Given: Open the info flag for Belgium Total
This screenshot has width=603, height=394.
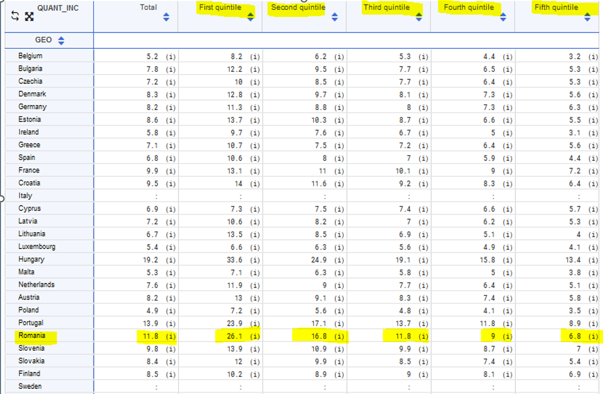Looking at the screenshot, I should (x=171, y=57).
